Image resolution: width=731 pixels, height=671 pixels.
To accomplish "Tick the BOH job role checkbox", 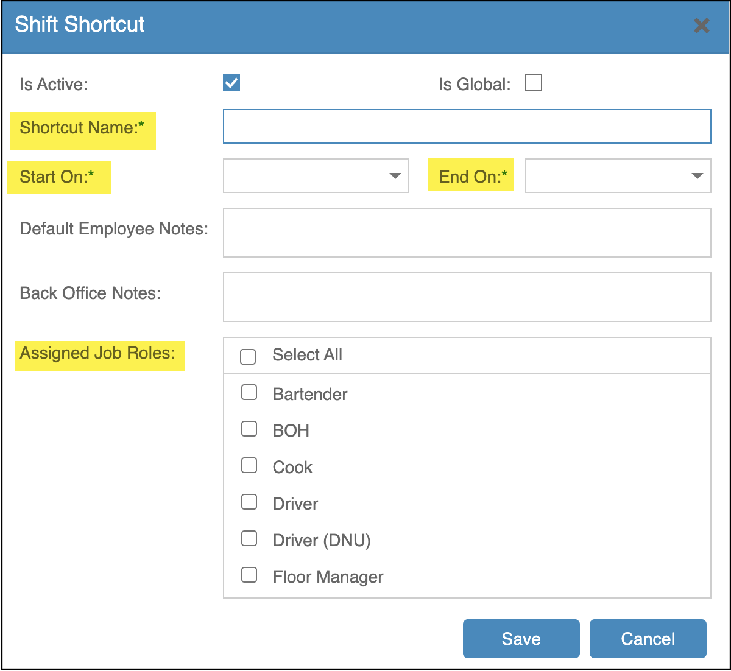I will click(x=249, y=429).
